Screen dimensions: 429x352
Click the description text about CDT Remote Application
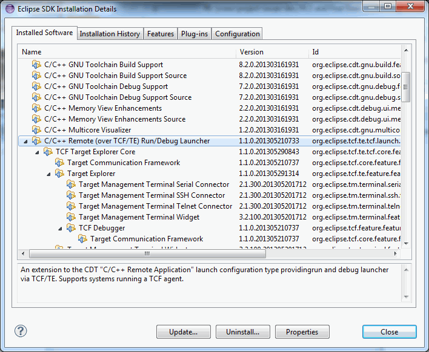tap(204, 274)
